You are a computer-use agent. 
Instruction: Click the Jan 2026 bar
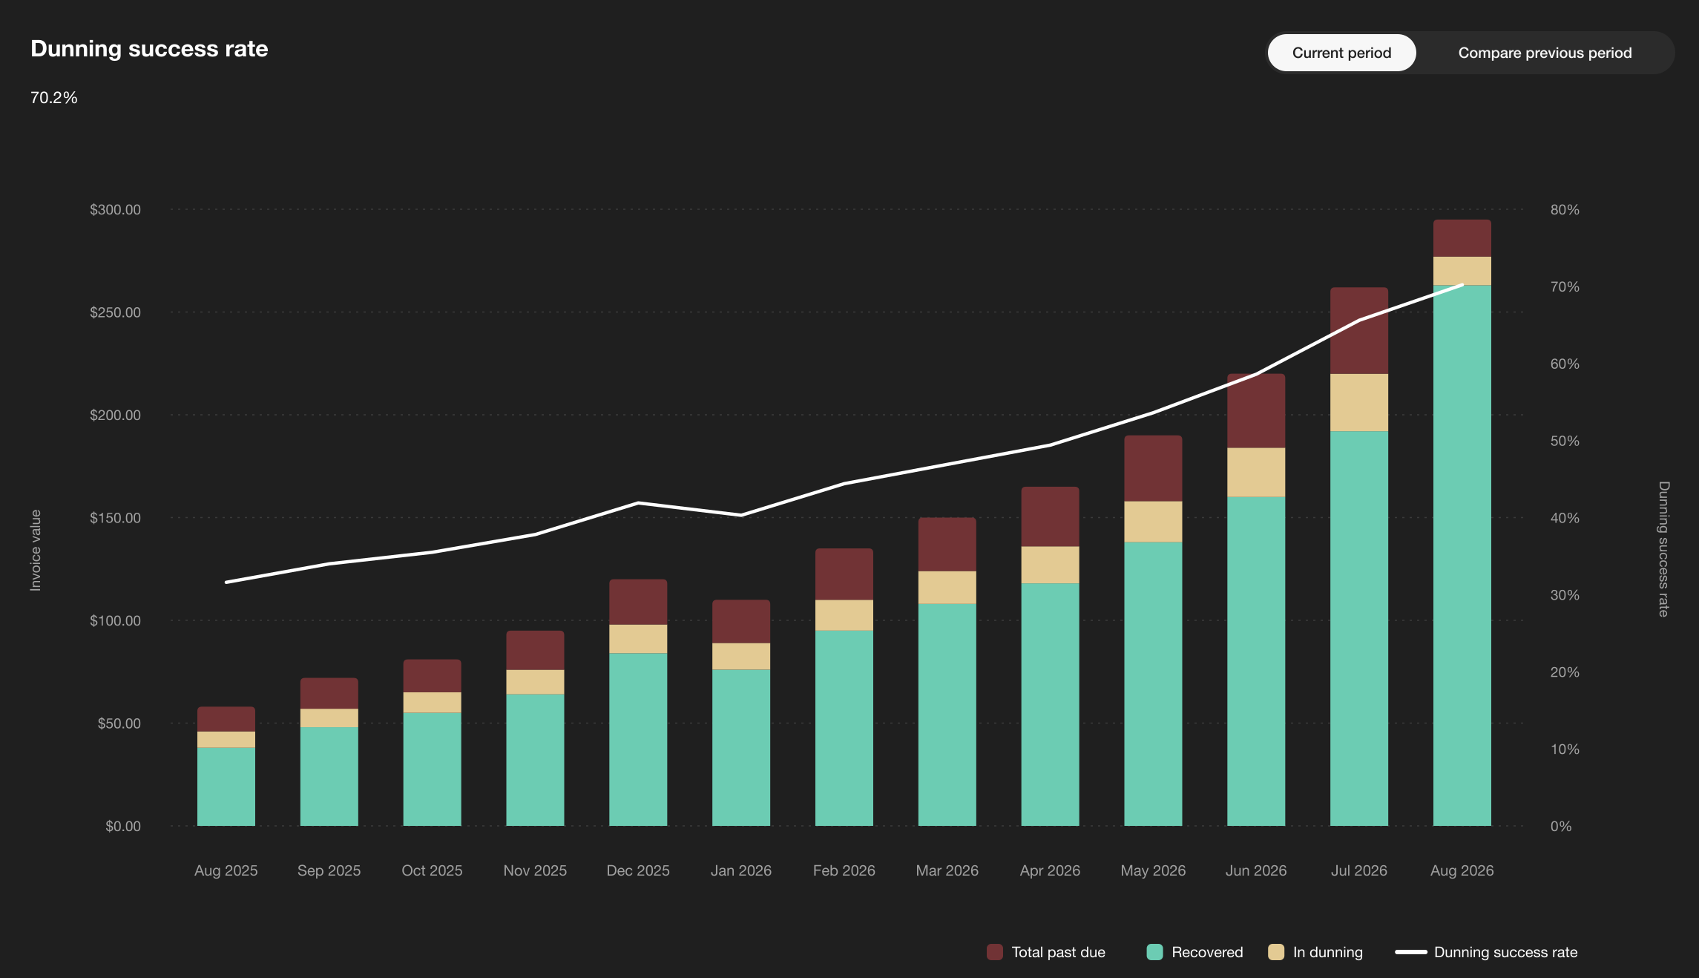coord(741,713)
